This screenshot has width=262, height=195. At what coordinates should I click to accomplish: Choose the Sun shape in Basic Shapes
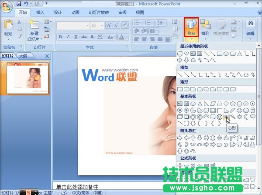[x=239, y=117]
